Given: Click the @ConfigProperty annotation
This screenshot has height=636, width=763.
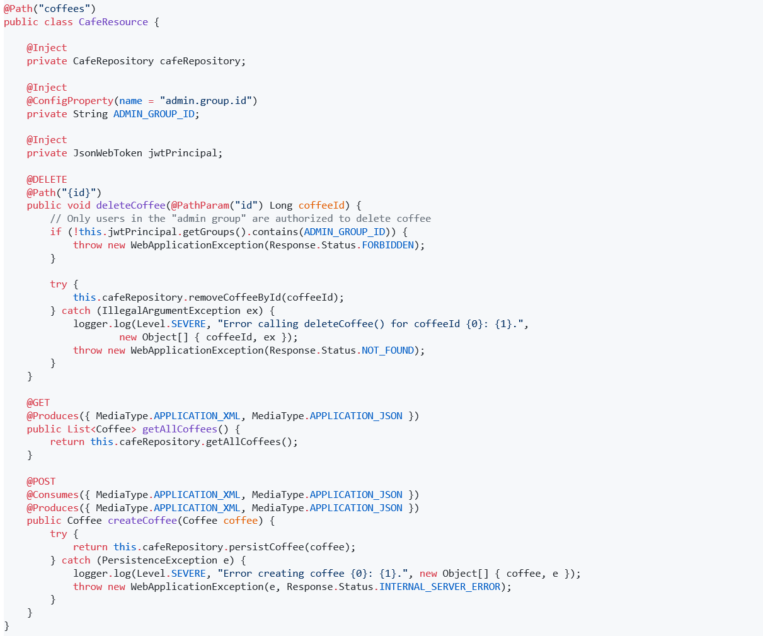Looking at the screenshot, I should coord(69,100).
